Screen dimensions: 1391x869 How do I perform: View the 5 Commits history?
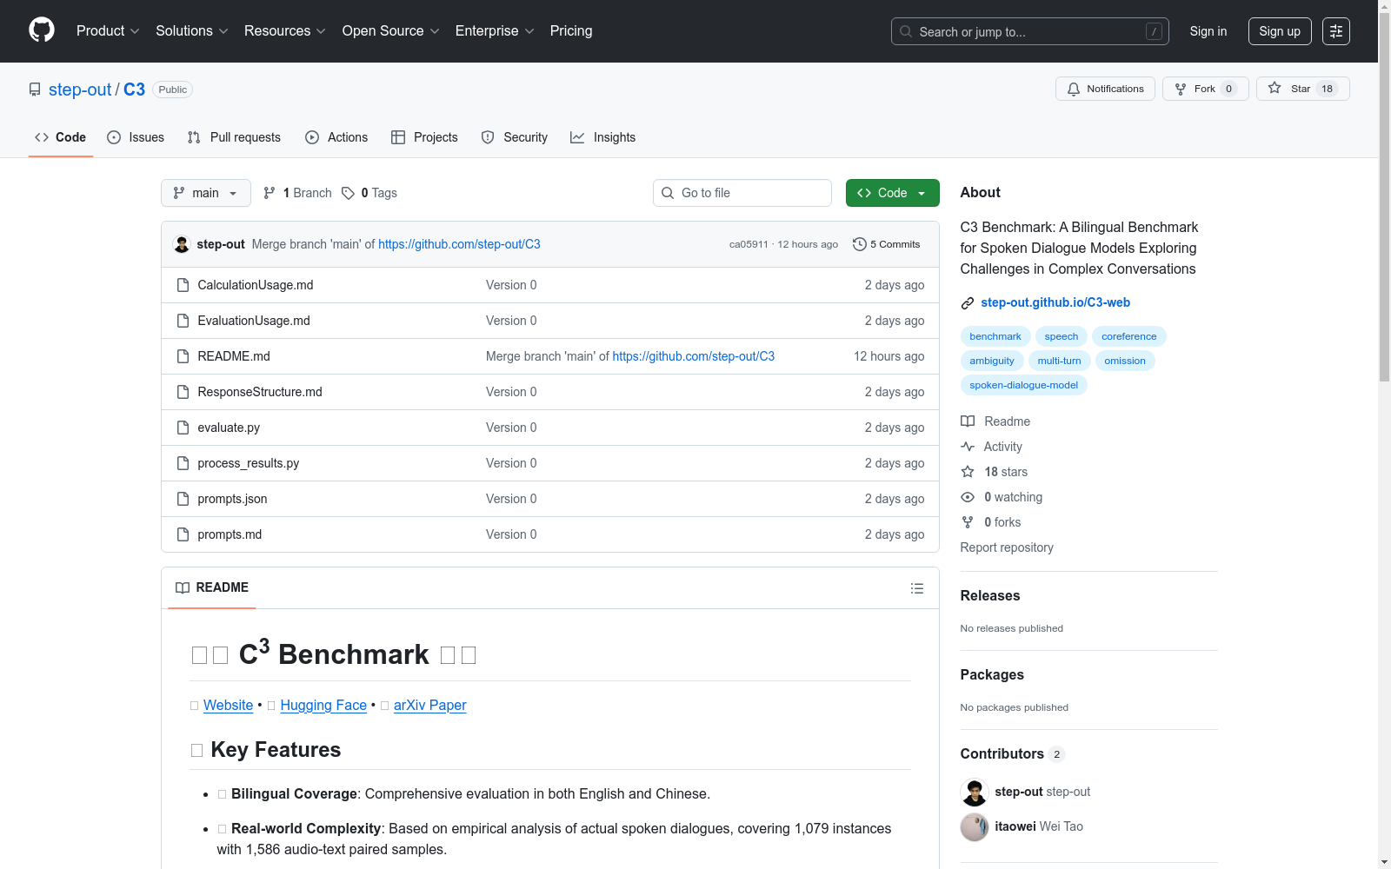pos(887,244)
